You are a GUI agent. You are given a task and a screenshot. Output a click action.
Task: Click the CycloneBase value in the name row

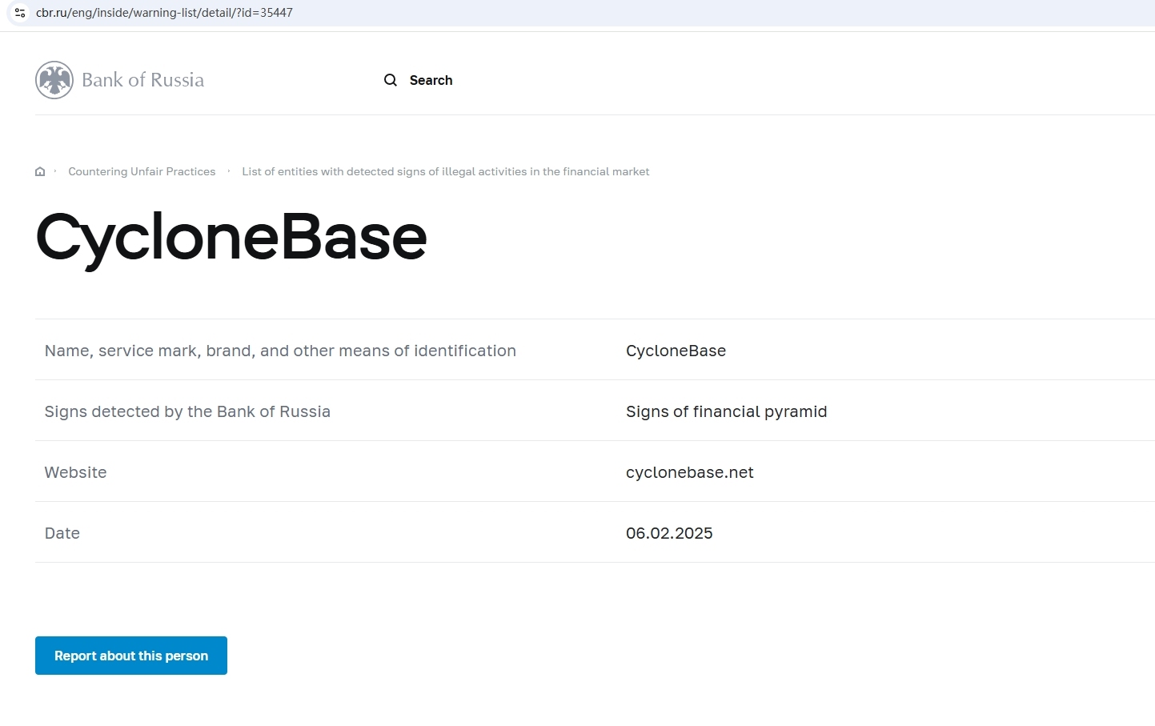(x=676, y=351)
